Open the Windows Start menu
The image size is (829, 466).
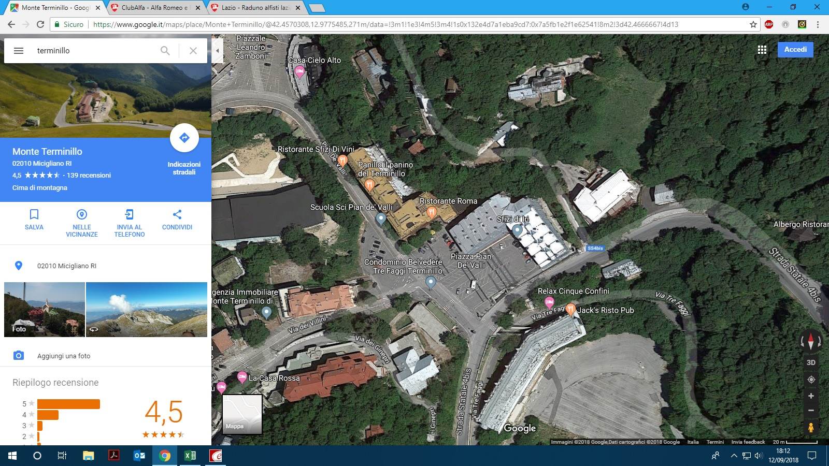tap(12, 456)
